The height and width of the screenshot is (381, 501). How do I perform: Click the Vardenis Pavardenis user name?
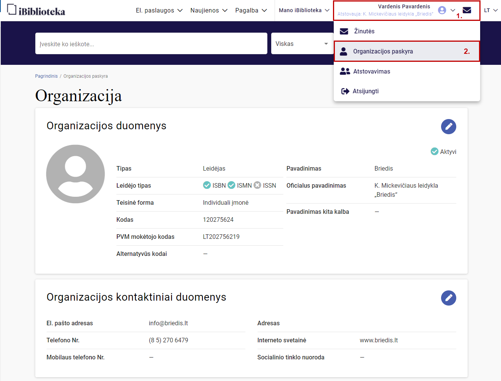[404, 6]
